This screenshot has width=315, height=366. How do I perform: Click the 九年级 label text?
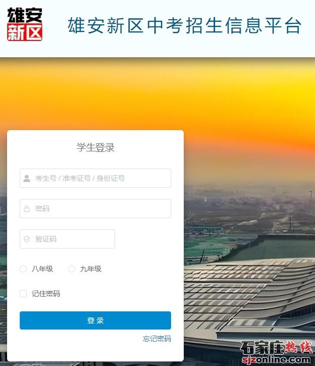point(91,269)
